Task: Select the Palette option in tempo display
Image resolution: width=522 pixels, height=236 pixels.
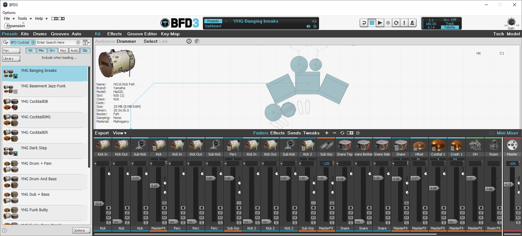Action: 450,27
